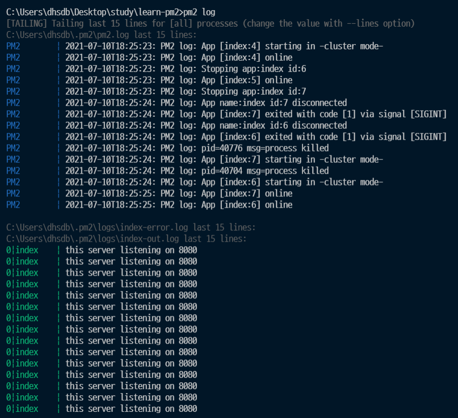Click the first green '0|index' label
This screenshot has height=418, width=458.
pos(22,250)
